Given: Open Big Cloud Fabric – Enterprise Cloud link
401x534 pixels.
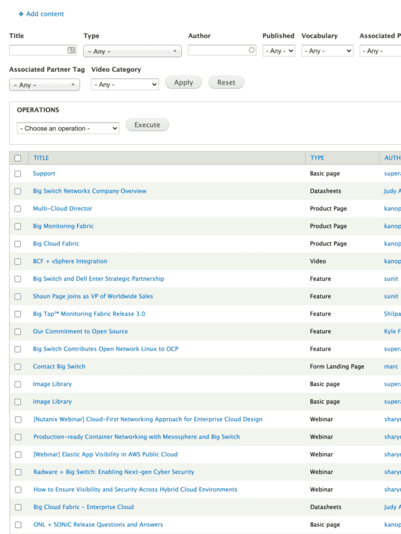Looking at the screenshot, I should pos(83,507).
